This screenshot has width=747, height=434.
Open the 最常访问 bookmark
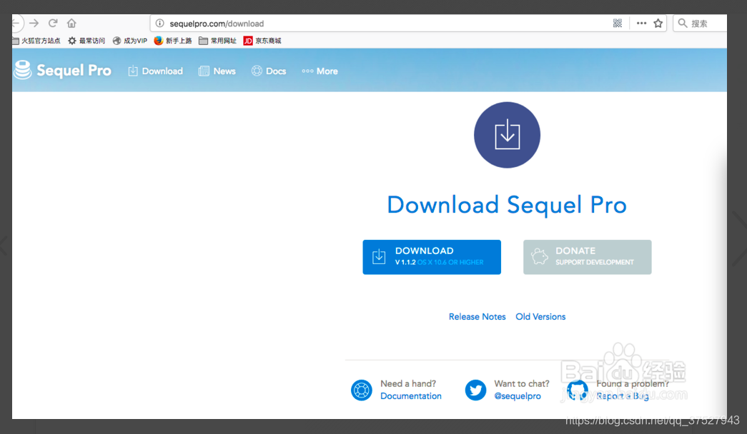point(86,41)
